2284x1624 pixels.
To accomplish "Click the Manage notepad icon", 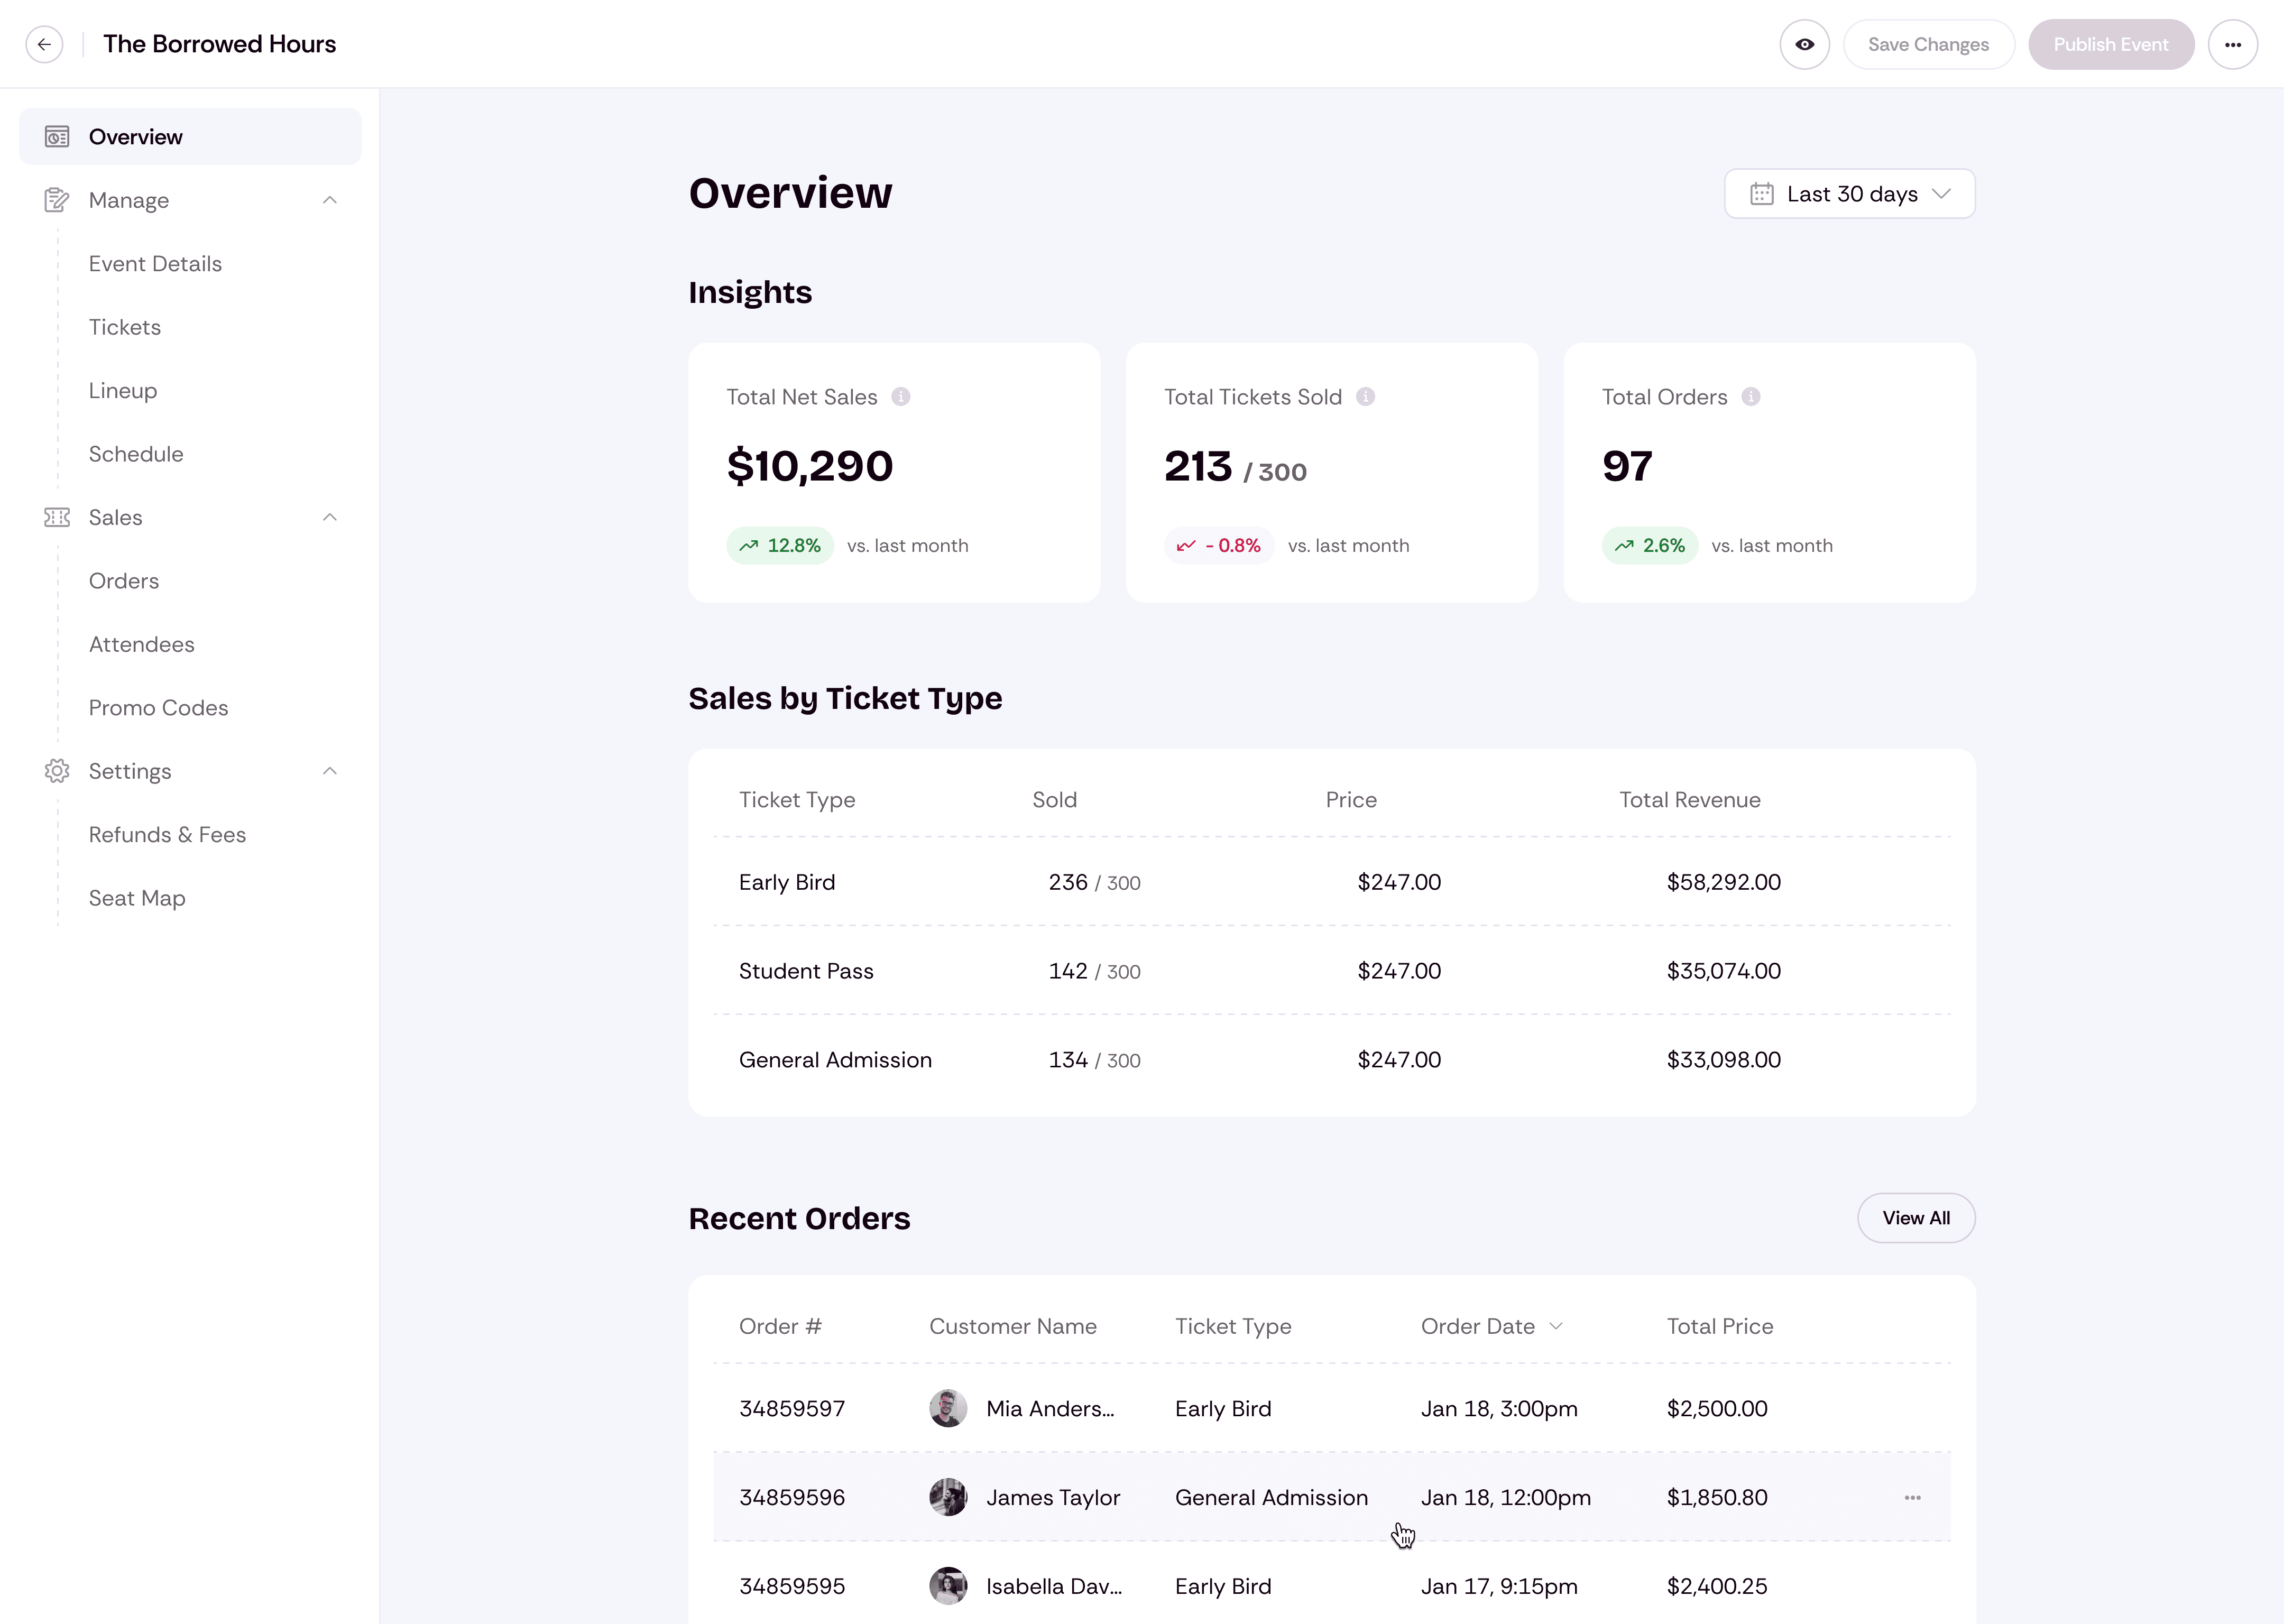I will point(57,200).
